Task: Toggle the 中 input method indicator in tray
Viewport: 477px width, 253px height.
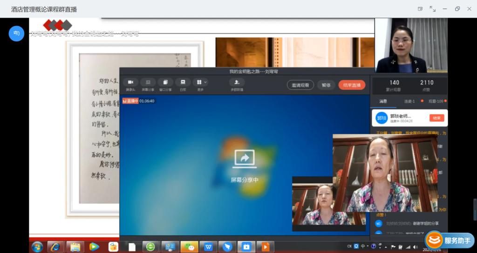Action: click(x=362, y=246)
